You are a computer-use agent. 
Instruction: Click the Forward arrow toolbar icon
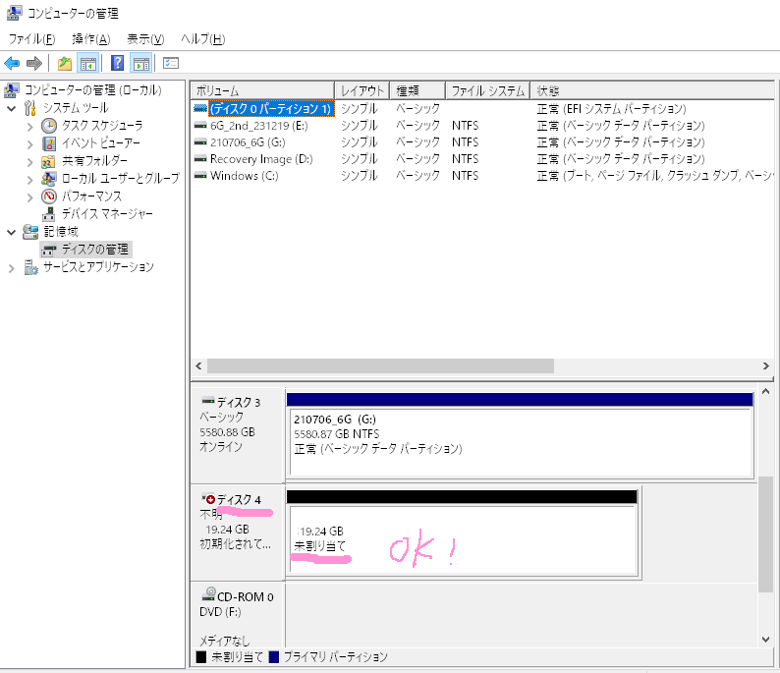click(x=33, y=63)
